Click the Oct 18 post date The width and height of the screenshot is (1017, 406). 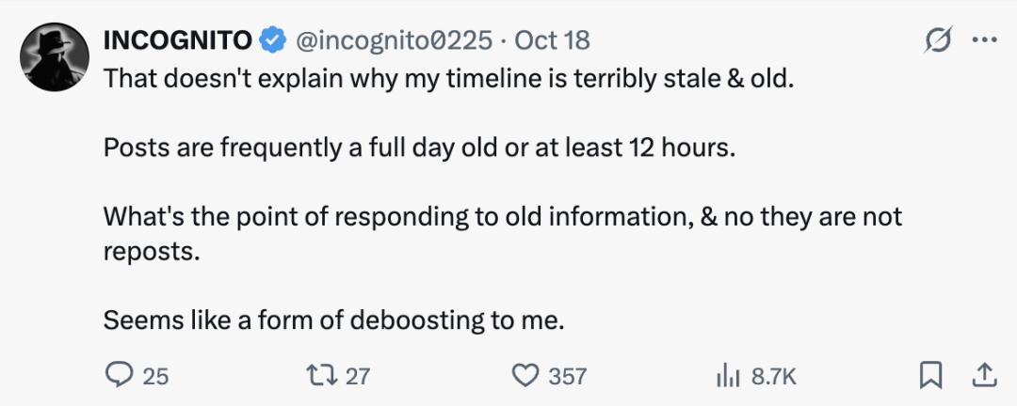click(552, 40)
